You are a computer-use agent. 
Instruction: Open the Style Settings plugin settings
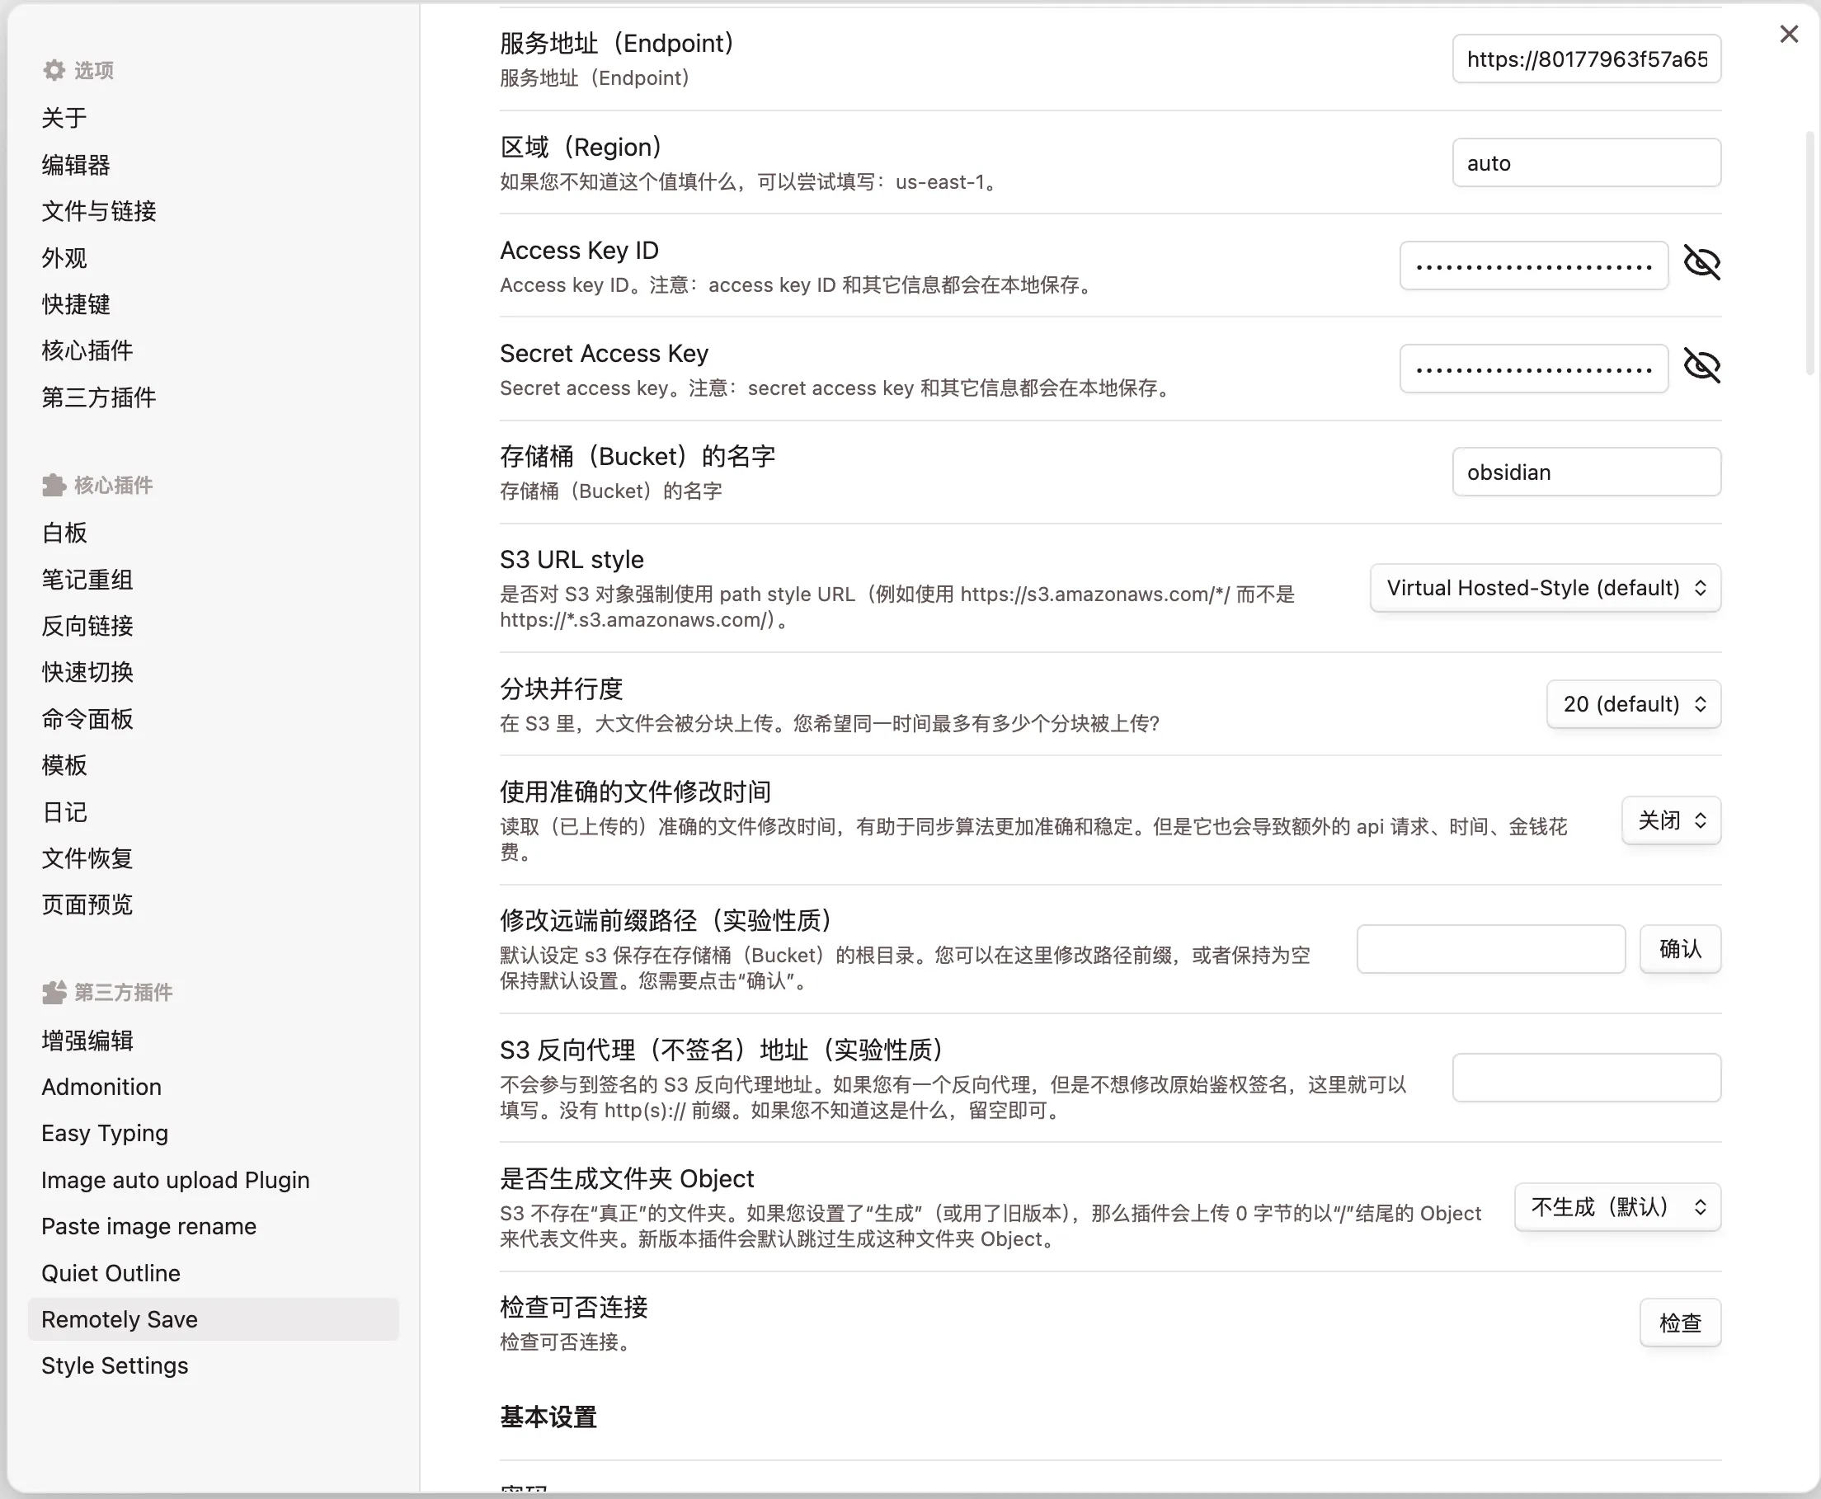[x=214, y=1365]
